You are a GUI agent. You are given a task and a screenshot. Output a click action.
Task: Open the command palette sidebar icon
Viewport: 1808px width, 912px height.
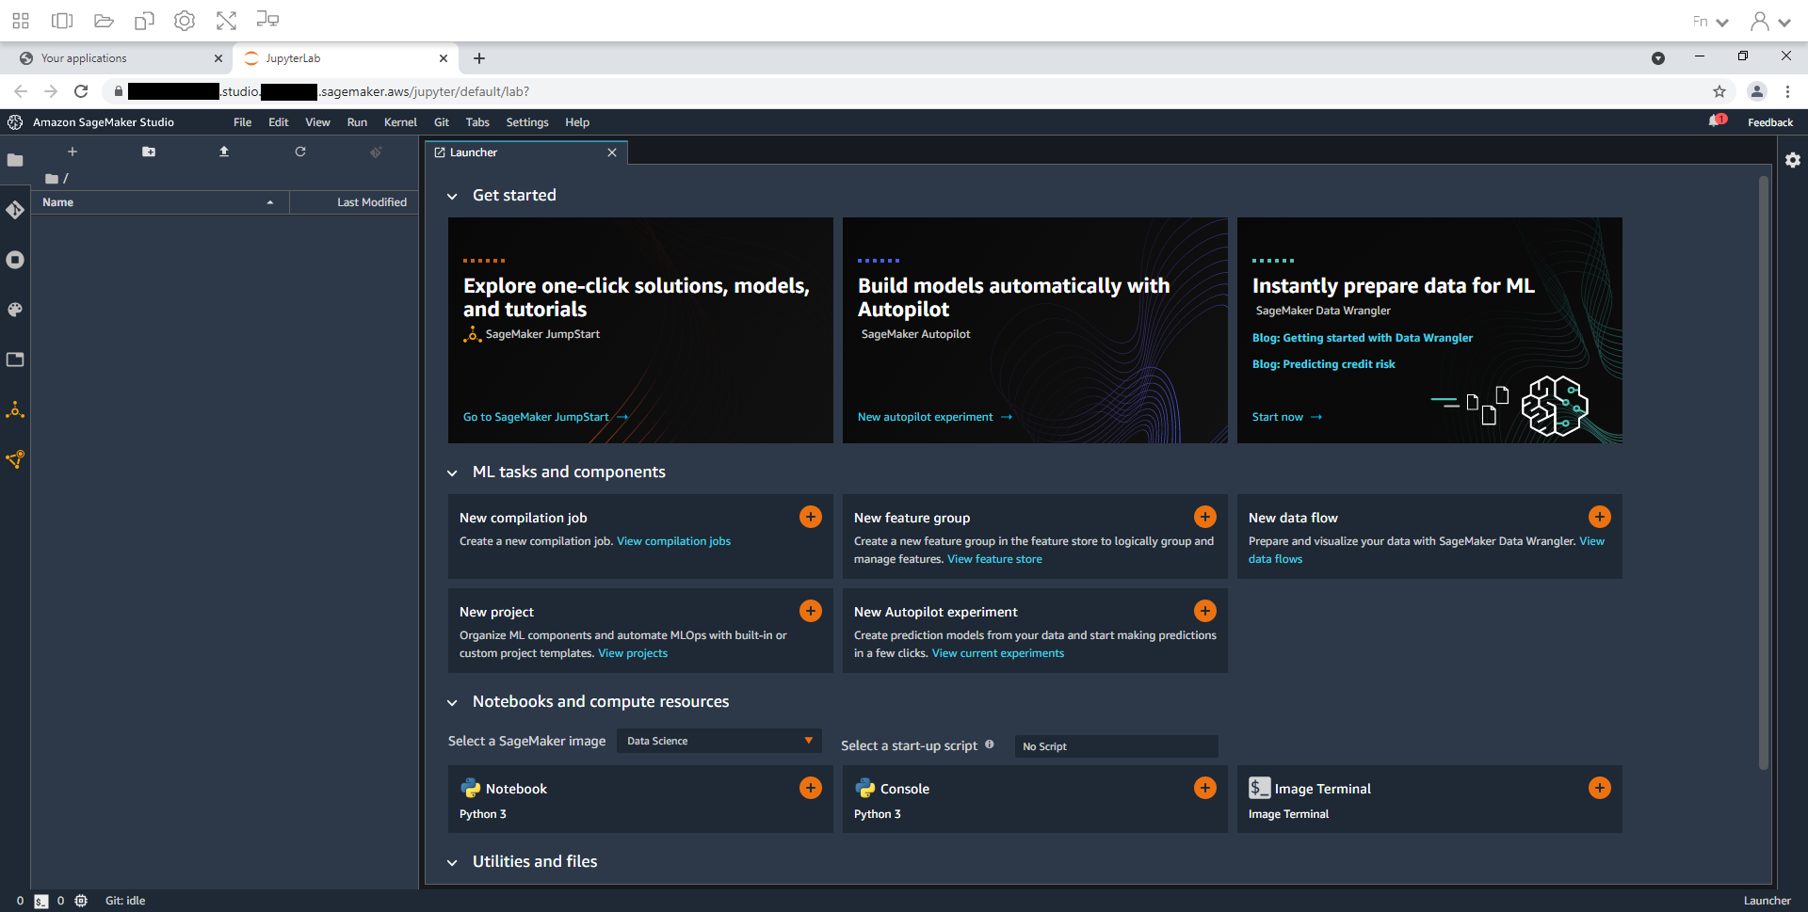pyautogui.click(x=15, y=310)
